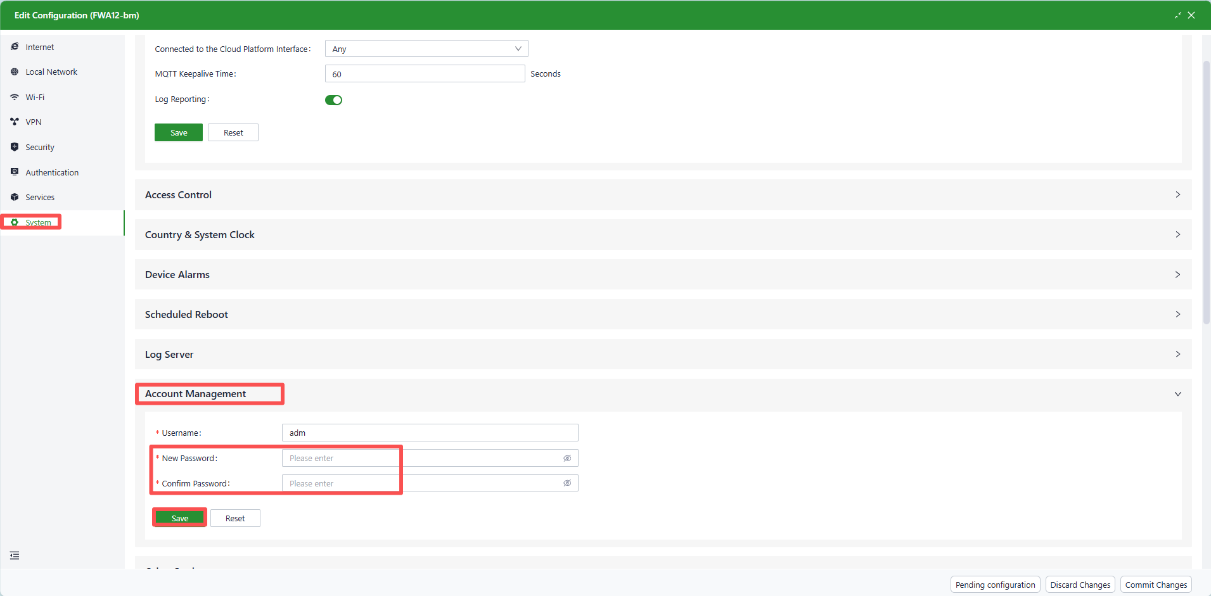Expand the Country & System Clock section
Image resolution: width=1211 pixels, height=596 pixels.
(663, 235)
